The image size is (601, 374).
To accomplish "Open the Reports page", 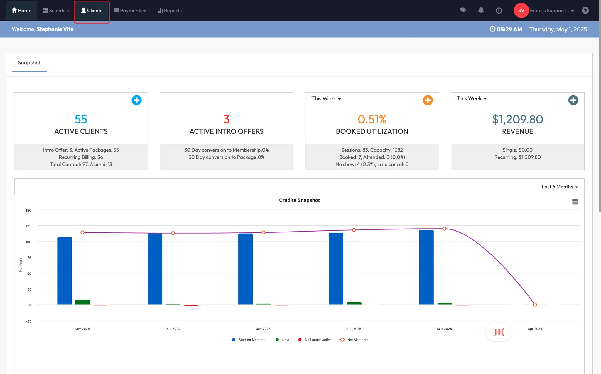I will [x=170, y=11].
